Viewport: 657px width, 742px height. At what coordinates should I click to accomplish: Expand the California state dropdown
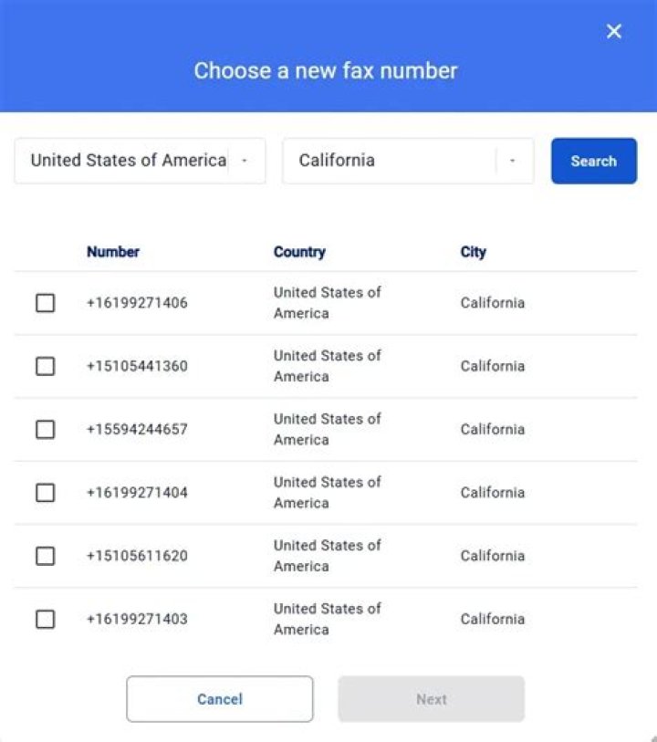click(x=407, y=161)
